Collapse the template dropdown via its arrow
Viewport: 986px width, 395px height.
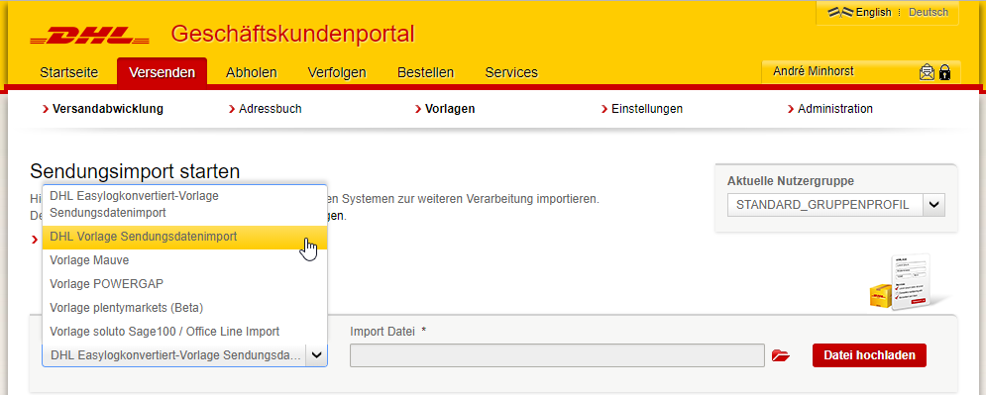[x=316, y=355]
